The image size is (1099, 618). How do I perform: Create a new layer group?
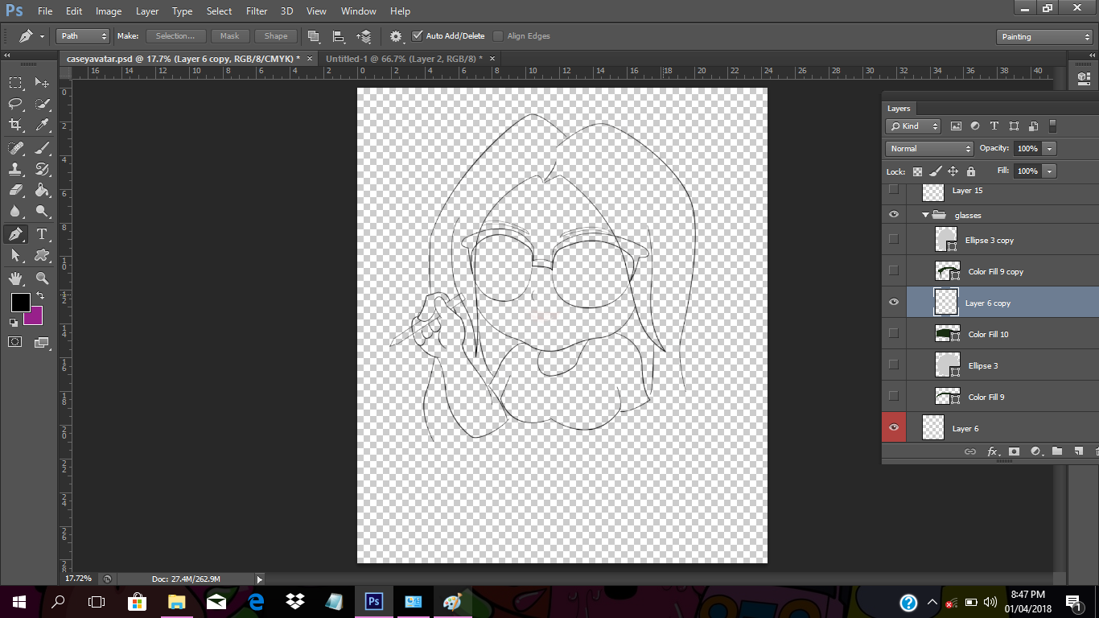pos(1057,451)
